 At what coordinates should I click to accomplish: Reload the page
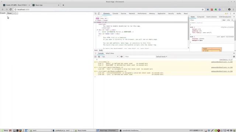coord(11,10)
